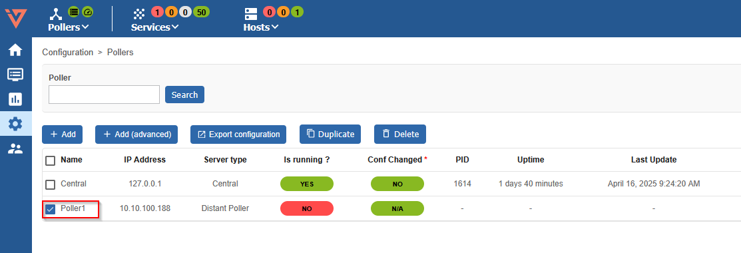This screenshot has height=253, width=741.
Task: Open the down hosts counter in red
Action: (x=269, y=12)
